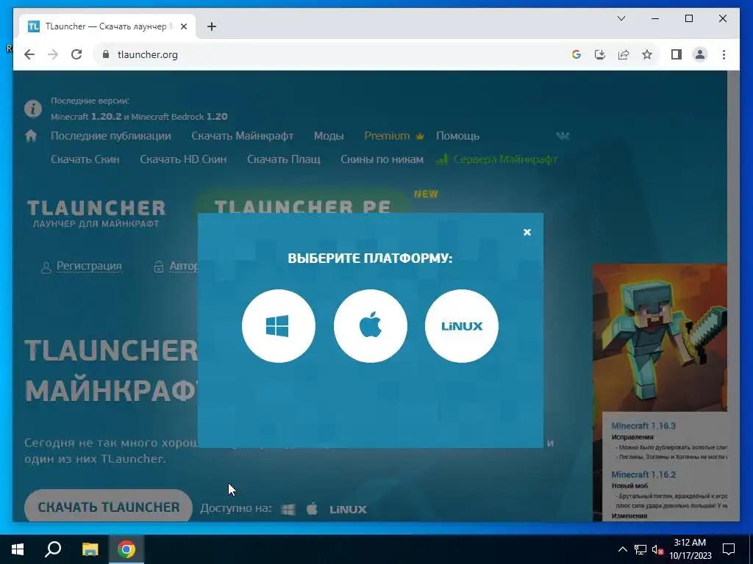Choose the Apple macOS platform in the dialog
This screenshot has width=753, height=564.
pyautogui.click(x=371, y=326)
